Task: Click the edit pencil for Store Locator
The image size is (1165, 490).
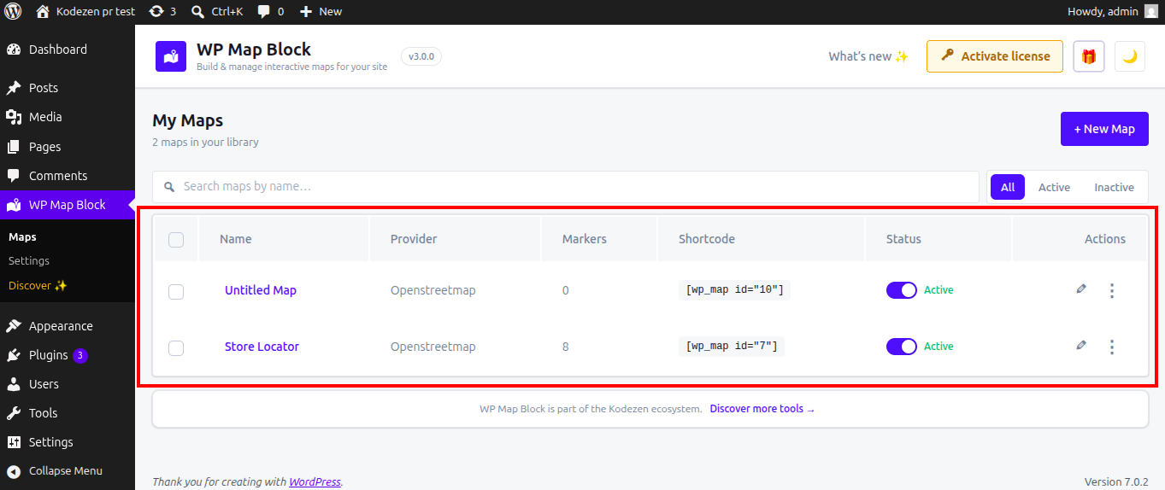Action: 1081,346
